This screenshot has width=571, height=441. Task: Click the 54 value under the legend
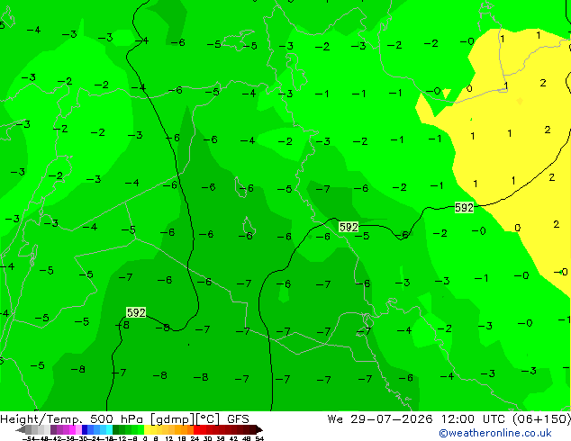[x=259, y=438]
